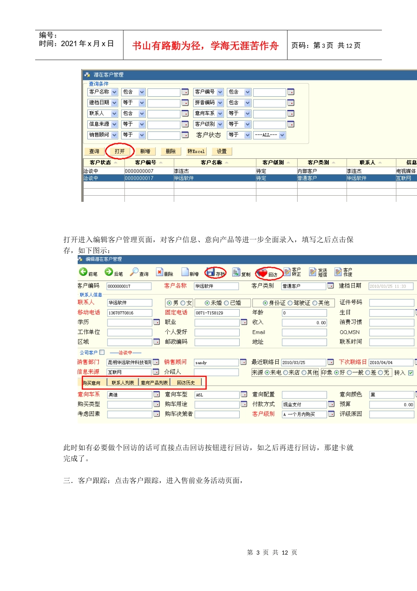This screenshot has width=417, height=591.
Task: Open calendar icon next to 最近联络日
Action: [x=331, y=362]
